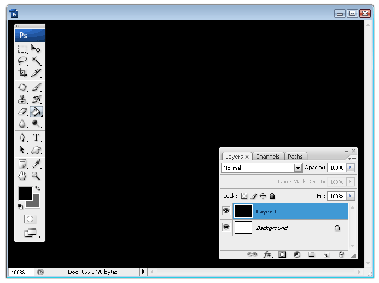Click the Opacity value field
The height and width of the screenshot is (283, 379).
click(x=337, y=168)
